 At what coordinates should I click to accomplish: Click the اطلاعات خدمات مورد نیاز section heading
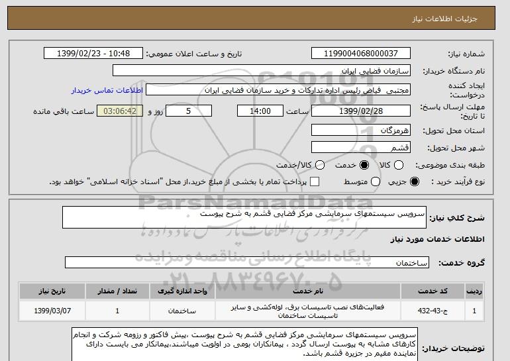click(437, 239)
